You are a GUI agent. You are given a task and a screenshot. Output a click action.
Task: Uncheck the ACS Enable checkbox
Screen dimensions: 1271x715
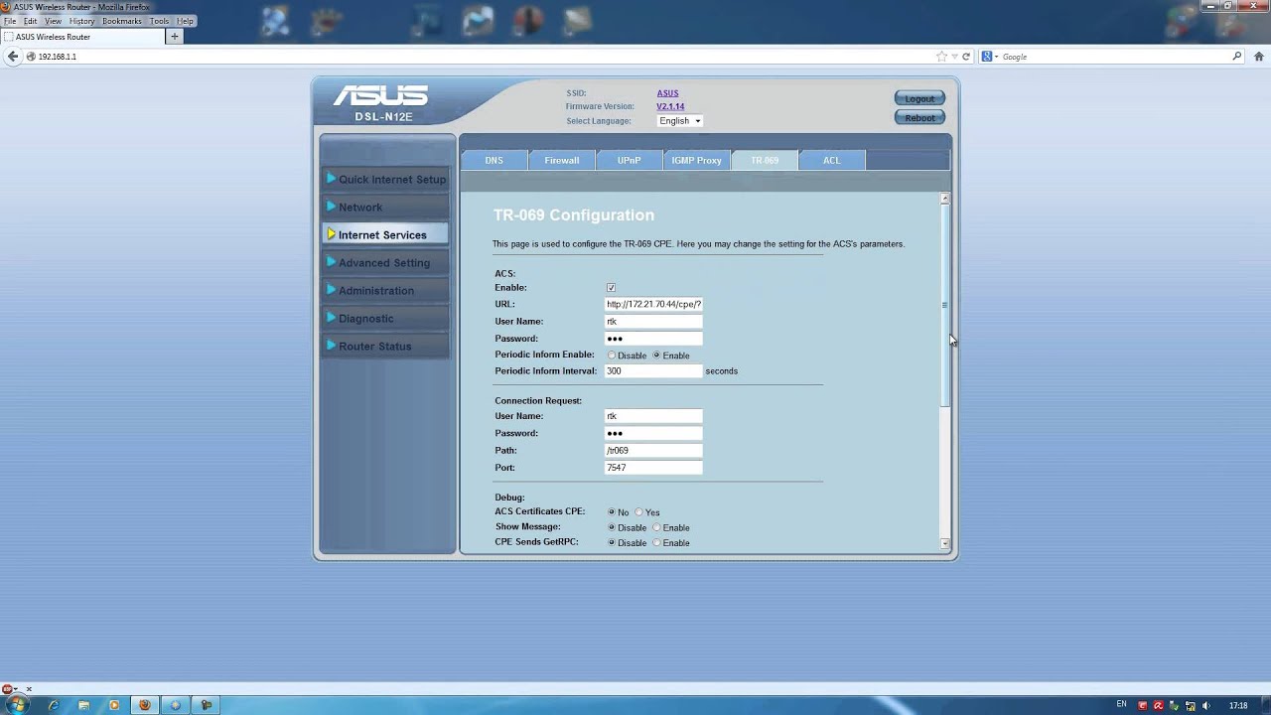(611, 288)
